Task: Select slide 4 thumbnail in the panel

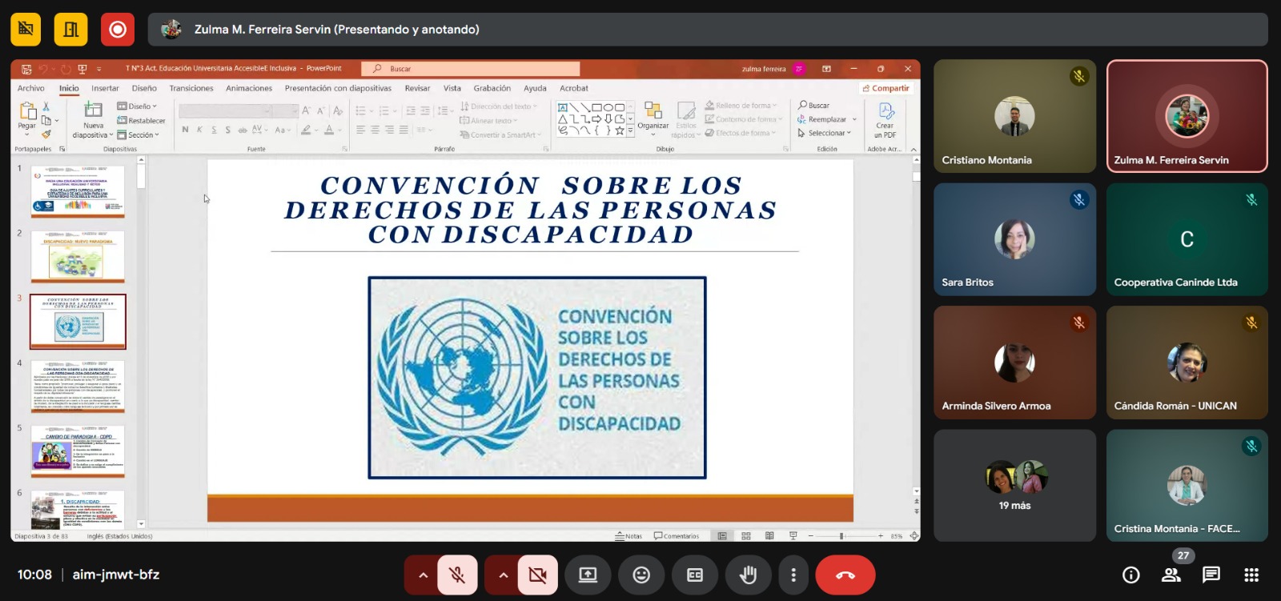Action: click(78, 387)
